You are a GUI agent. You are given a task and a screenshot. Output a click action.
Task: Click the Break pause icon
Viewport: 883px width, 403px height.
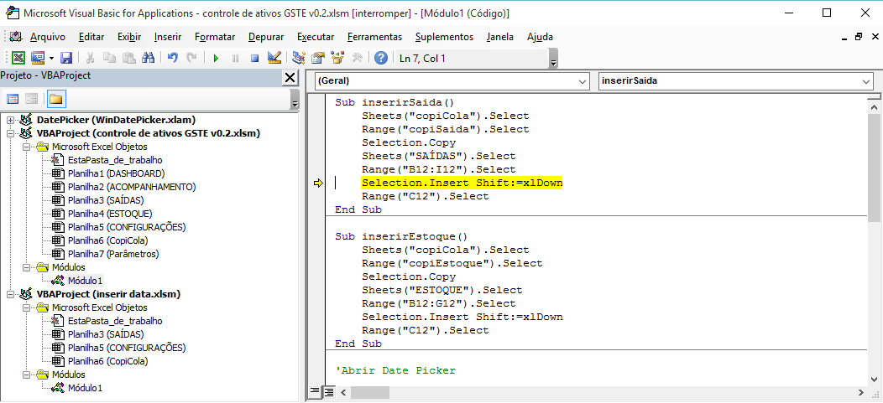[x=235, y=58]
